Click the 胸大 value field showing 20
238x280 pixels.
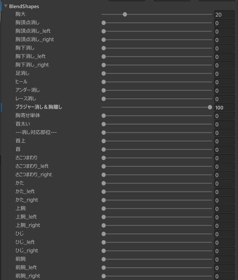point(224,15)
